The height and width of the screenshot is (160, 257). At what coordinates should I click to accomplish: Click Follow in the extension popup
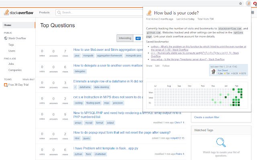click(166, 66)
